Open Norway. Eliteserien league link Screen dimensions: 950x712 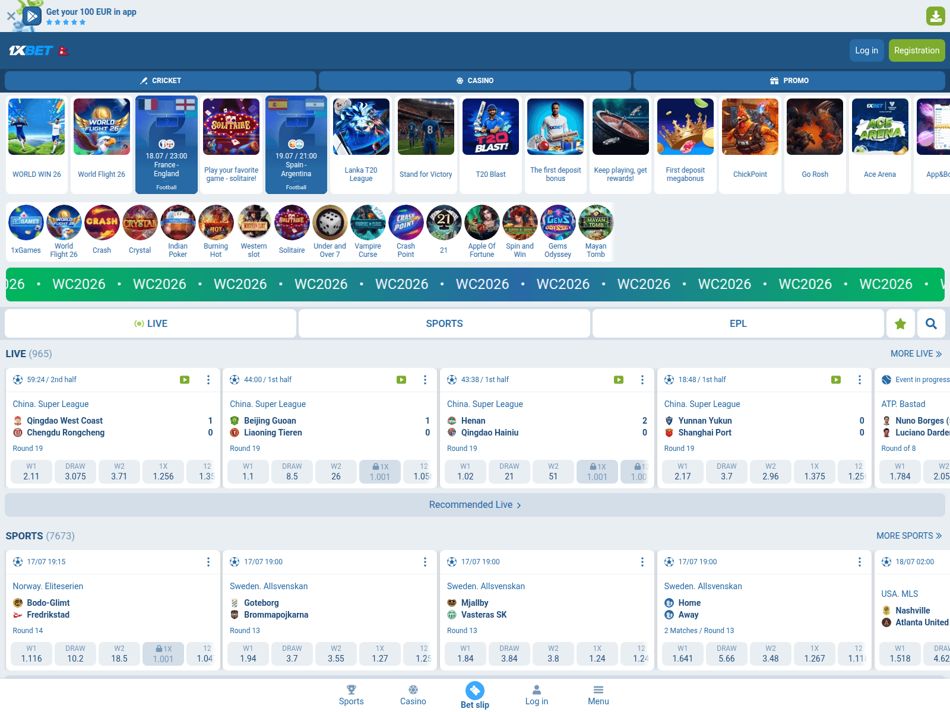48,586
